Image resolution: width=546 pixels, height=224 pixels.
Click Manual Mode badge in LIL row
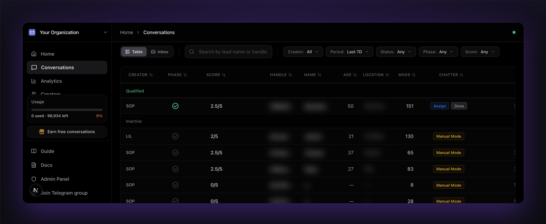[x=449, y=136]
